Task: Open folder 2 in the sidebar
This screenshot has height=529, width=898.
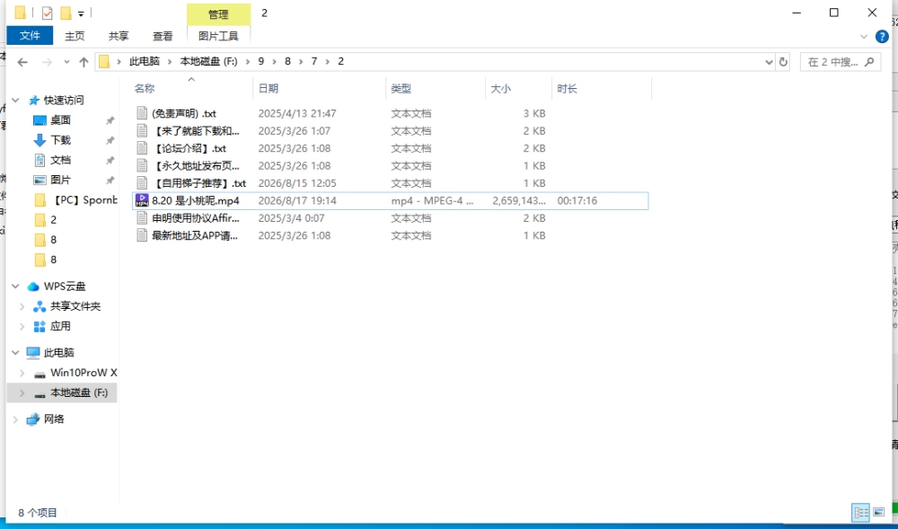Action: [x=53, y=220]
